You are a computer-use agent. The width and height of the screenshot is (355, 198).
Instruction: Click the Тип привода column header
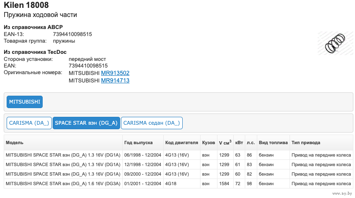(306, 142)
